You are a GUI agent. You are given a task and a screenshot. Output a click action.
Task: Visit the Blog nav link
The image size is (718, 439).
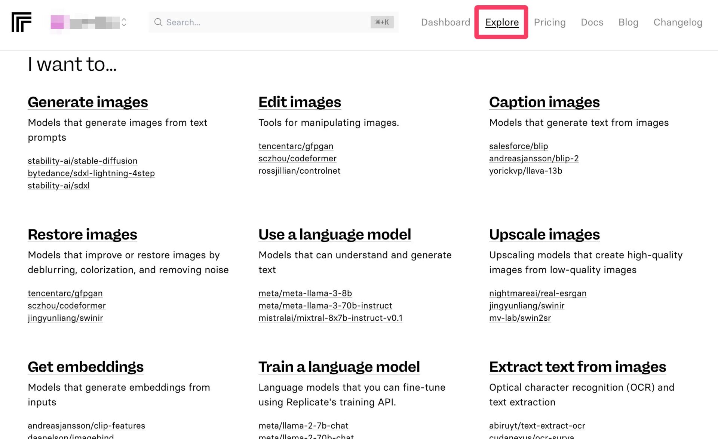pyautogui.click(x=628, y=22)
